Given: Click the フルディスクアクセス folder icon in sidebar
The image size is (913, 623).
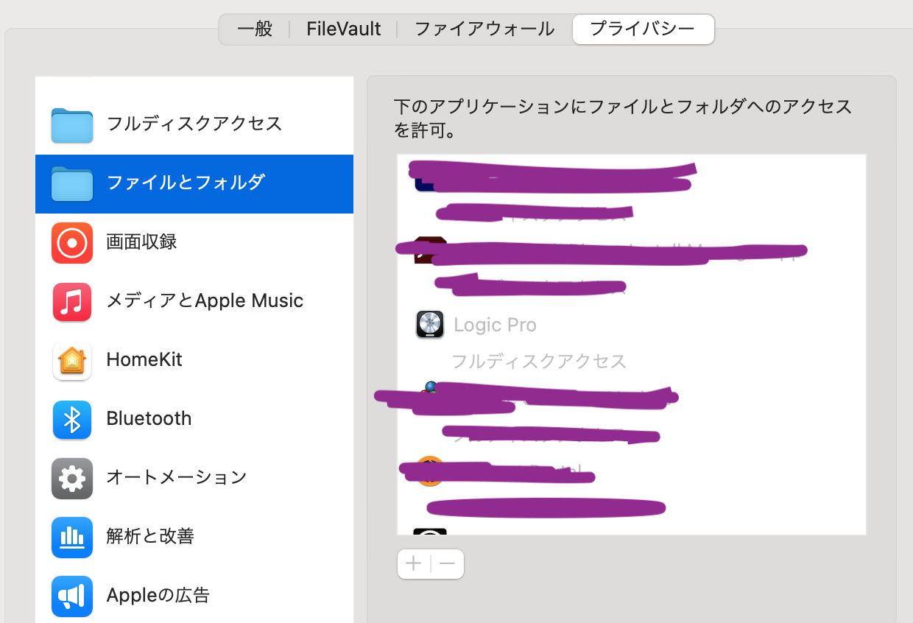Looking at the screenshot, I should (x=72, y=124).
